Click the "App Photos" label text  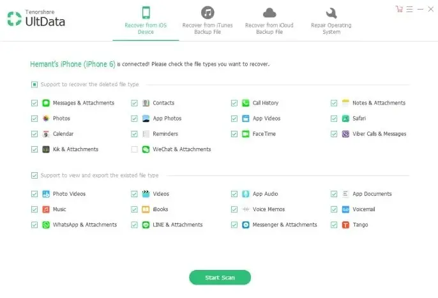(x=167, y=119)
